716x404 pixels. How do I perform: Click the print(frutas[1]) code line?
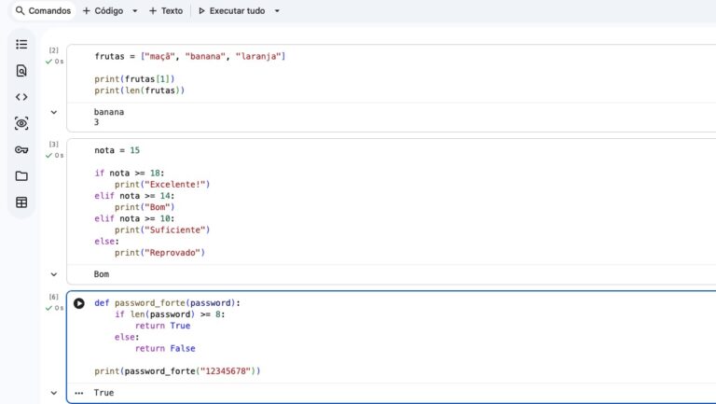[134, 79]
